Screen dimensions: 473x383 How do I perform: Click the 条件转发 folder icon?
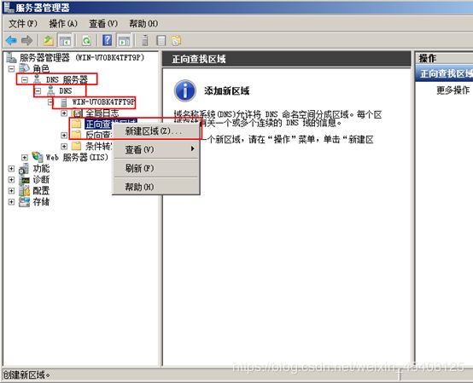click(77, 146)
